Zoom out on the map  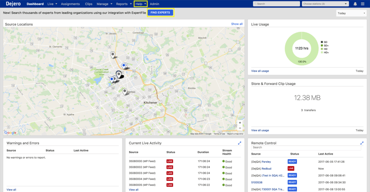pyautogui.click(x=240, y=128)
